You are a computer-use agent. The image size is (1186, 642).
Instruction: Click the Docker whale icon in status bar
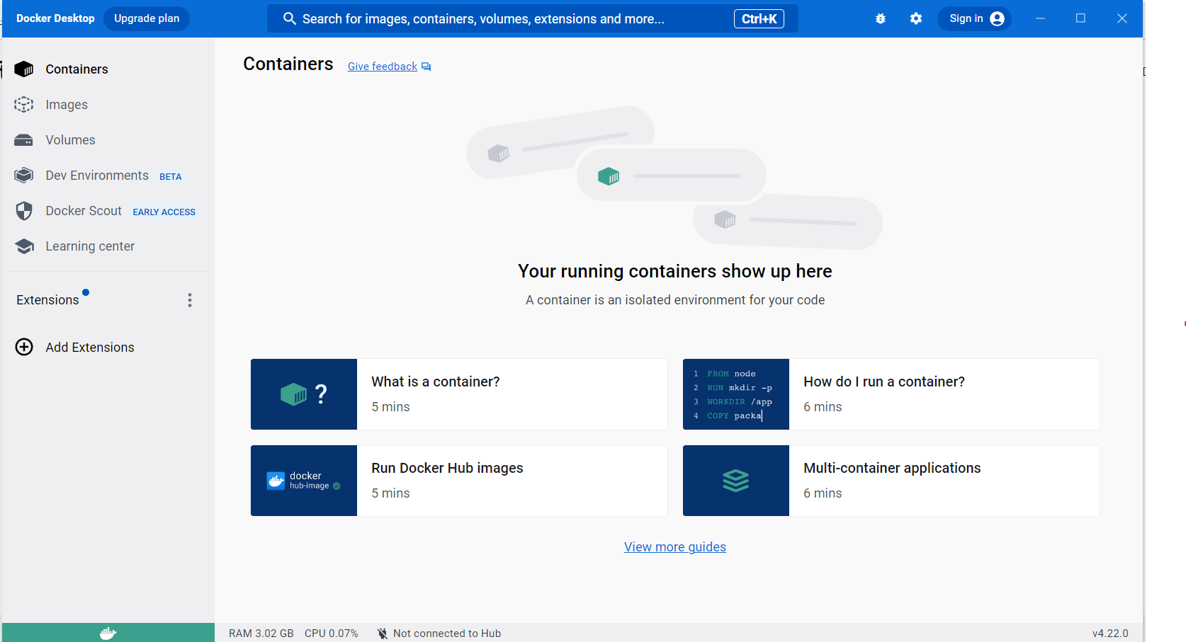coord(108,633)
